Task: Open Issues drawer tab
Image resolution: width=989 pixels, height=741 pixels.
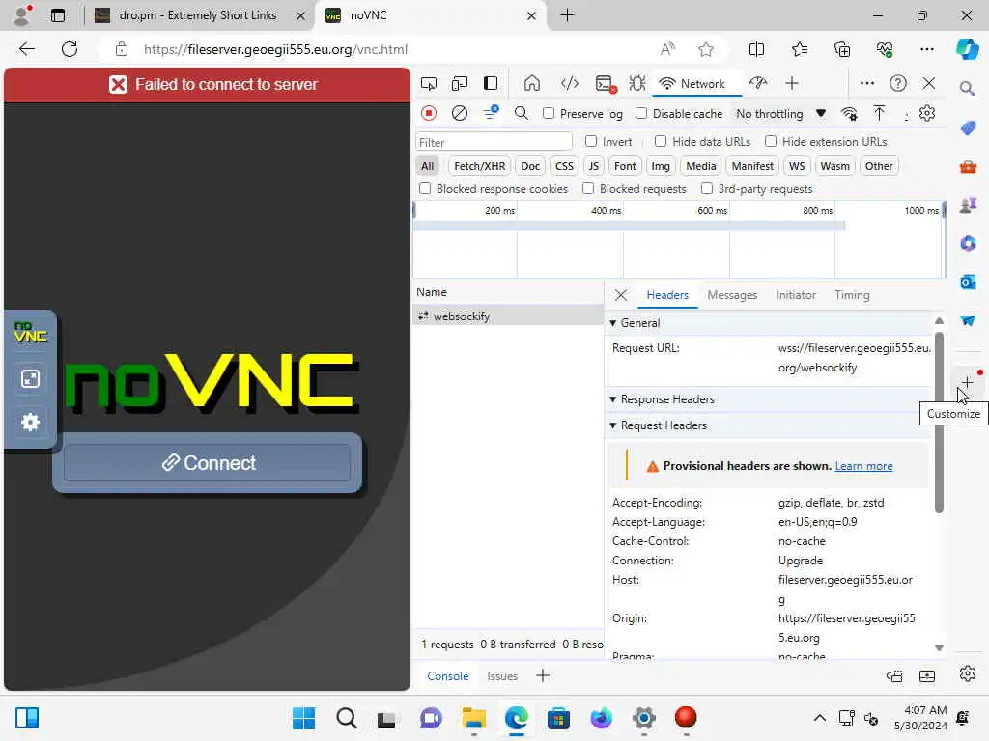Action: point(502,676)
